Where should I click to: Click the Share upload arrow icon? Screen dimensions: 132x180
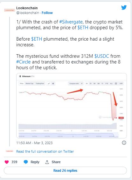(x=47, y=162)
